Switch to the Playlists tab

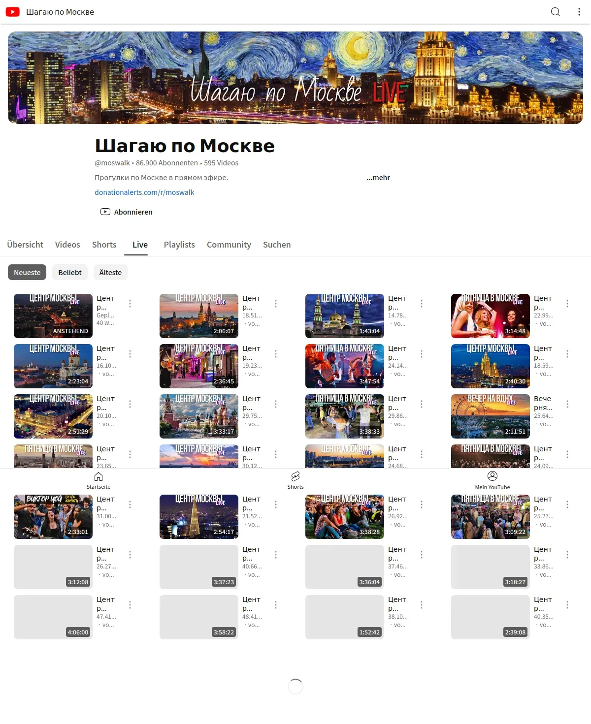click(179, 245)
